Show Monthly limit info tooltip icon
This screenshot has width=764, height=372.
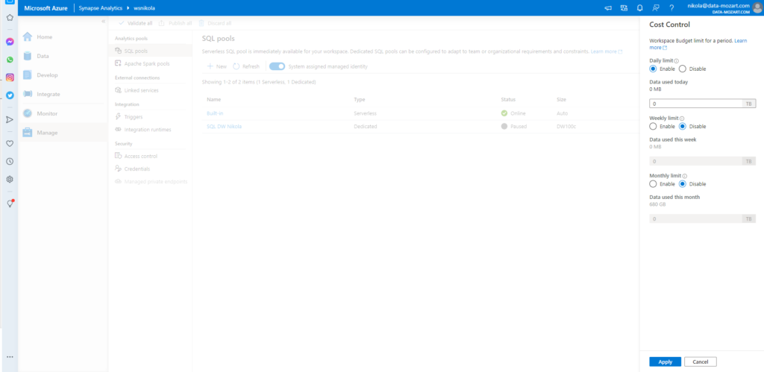point(685,176)
